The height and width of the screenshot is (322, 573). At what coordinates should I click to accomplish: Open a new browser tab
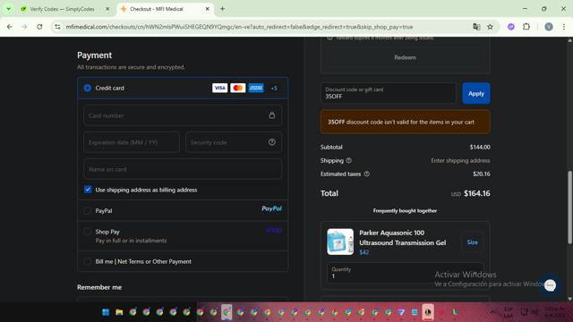click(222, 9)
